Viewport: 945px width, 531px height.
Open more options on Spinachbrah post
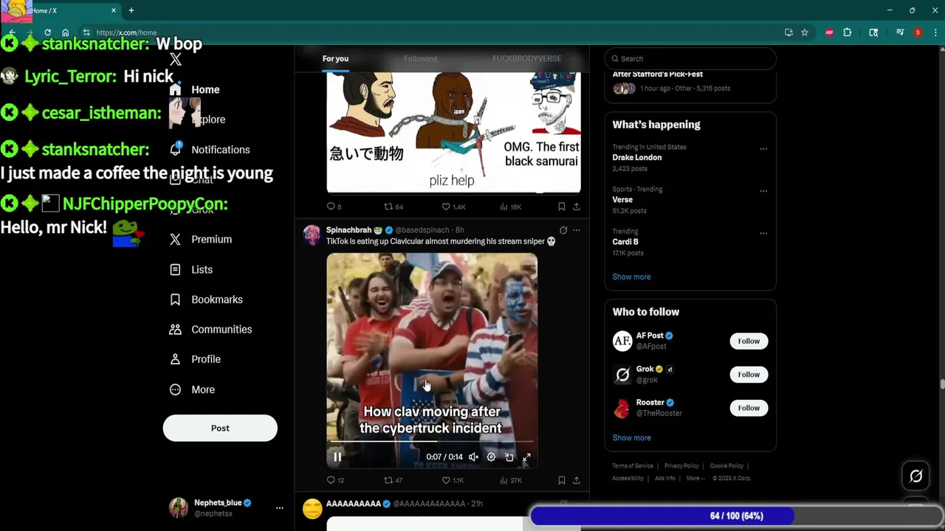pyautogui.click(x=577, y=230)
